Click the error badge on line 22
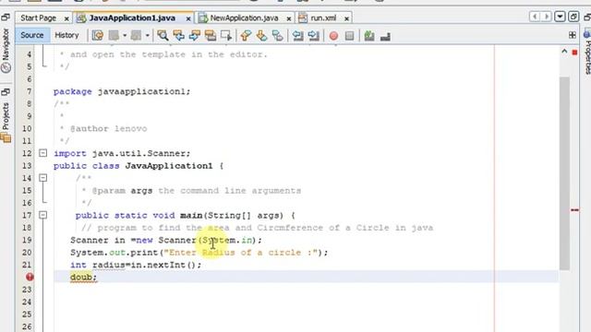This screenshot has width=591, height=332. pos(30,277)
